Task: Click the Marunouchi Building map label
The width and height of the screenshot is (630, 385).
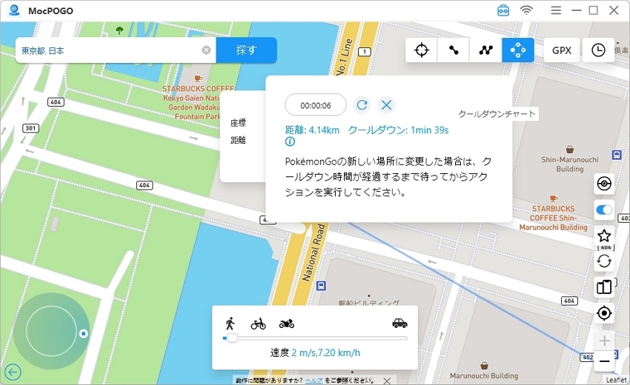Action: [x=484, y=376]
